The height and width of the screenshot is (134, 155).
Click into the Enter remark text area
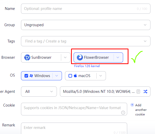[73, 127]
